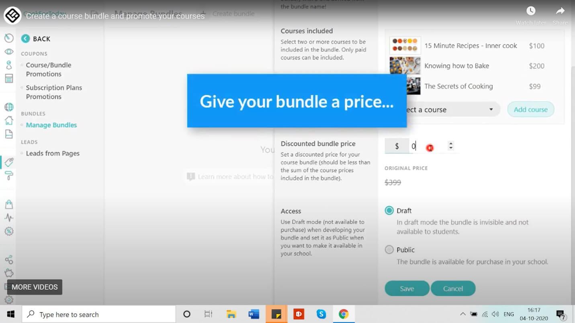Viewport: 575px width, 323px height.
Task: Open the paint roller icon in sidebar
Action: (x=9, y=175)
